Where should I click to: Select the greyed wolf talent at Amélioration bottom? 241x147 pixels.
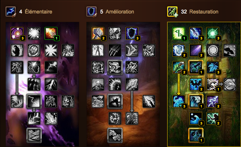tap(115, 135)
